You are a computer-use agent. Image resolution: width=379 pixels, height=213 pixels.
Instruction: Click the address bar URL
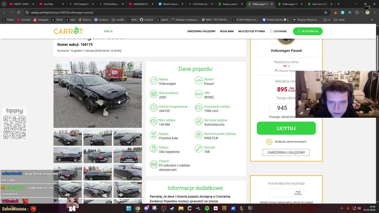(x=62, y=12)
